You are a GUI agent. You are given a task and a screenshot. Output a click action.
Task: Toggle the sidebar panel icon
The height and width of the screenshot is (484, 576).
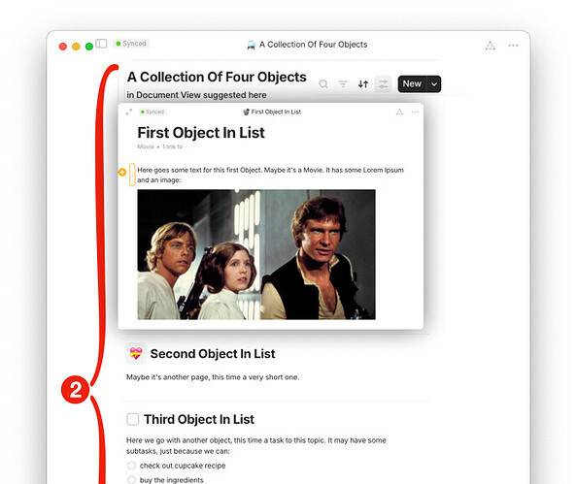point(101,44)
